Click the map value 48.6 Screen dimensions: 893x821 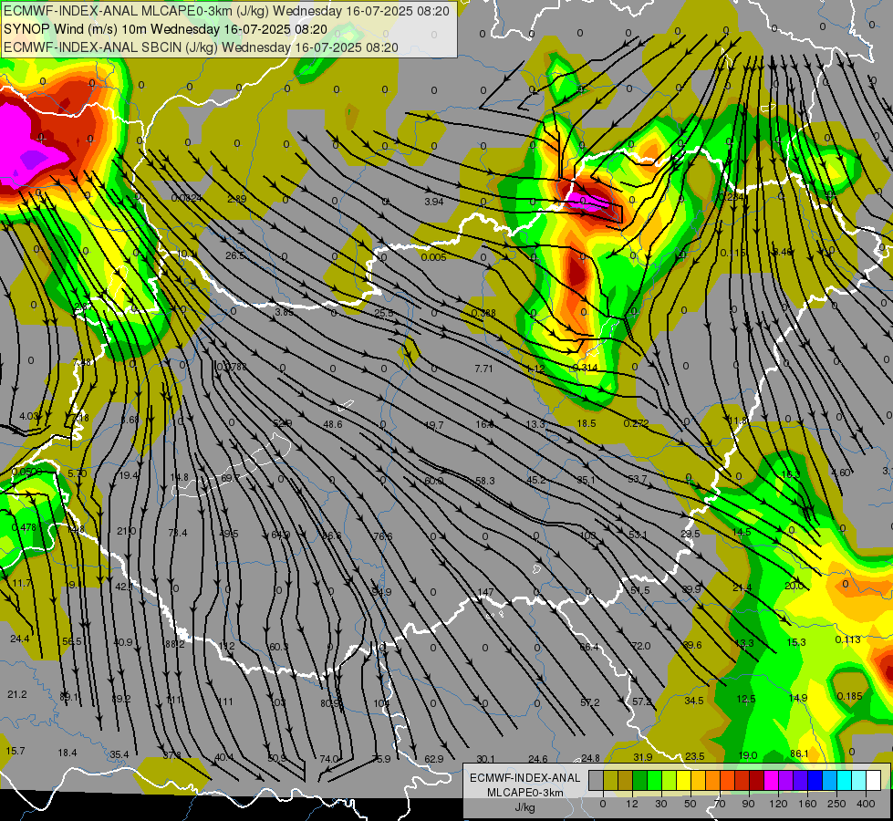tap(333, 424)
